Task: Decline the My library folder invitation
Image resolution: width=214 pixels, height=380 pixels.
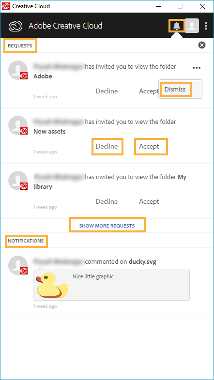Action: 107,202
